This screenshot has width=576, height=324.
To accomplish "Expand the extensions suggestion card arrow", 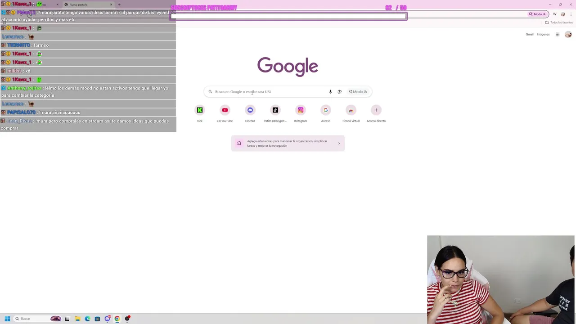I will point(339,144).
